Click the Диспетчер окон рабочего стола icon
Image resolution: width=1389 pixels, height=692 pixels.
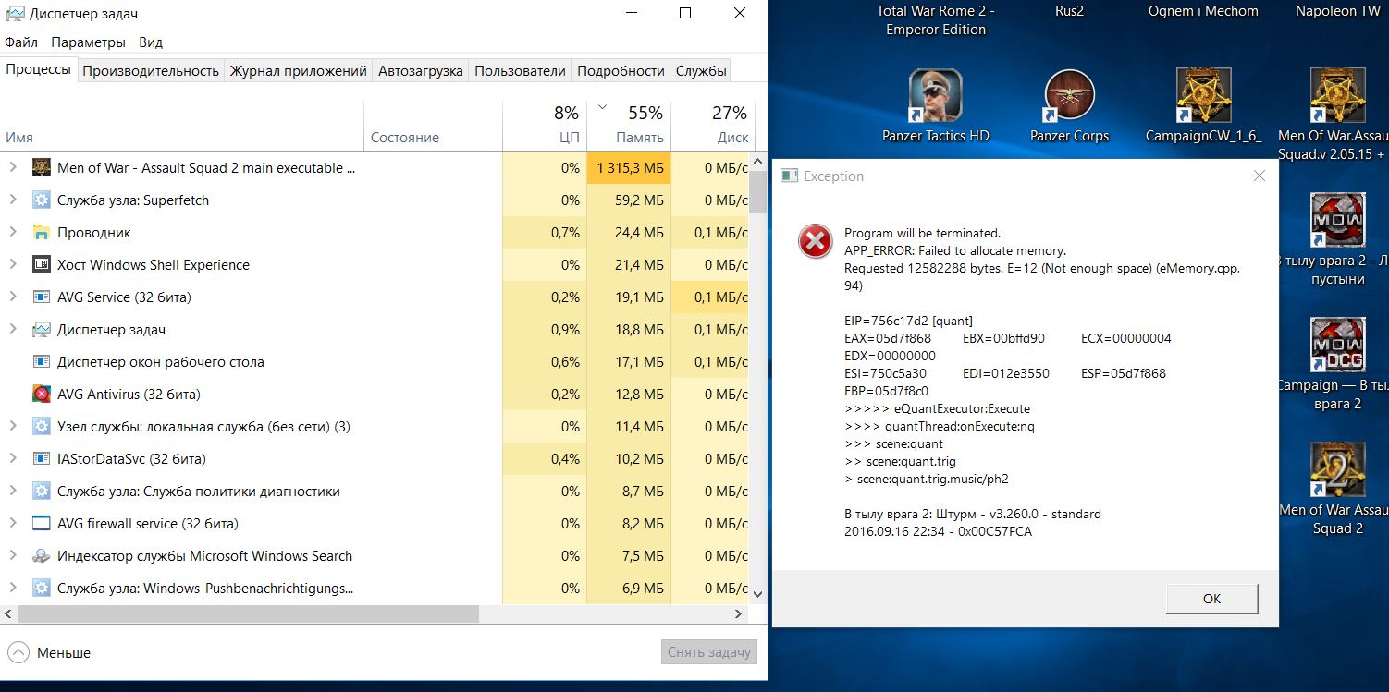[42, 361]
